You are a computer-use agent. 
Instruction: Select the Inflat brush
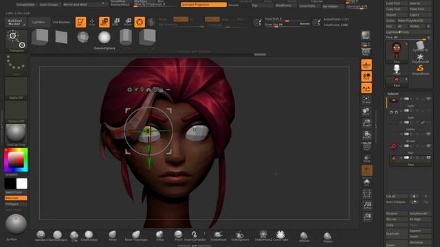[x=159, y=236]
